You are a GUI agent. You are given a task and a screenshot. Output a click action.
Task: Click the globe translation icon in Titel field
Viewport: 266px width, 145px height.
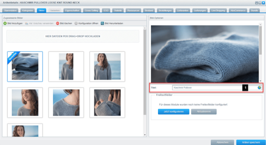coord(259,87)
